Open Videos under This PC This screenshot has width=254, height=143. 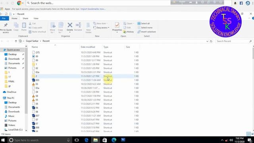12,125
